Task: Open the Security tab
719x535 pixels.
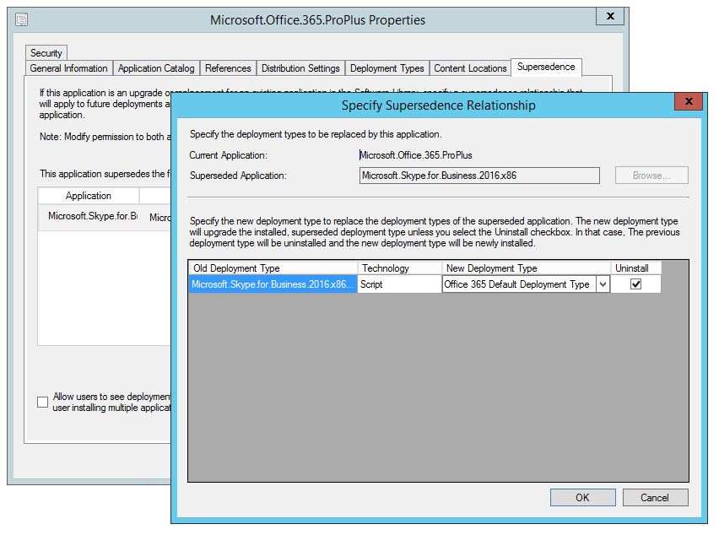Action: tap(46, 52)
